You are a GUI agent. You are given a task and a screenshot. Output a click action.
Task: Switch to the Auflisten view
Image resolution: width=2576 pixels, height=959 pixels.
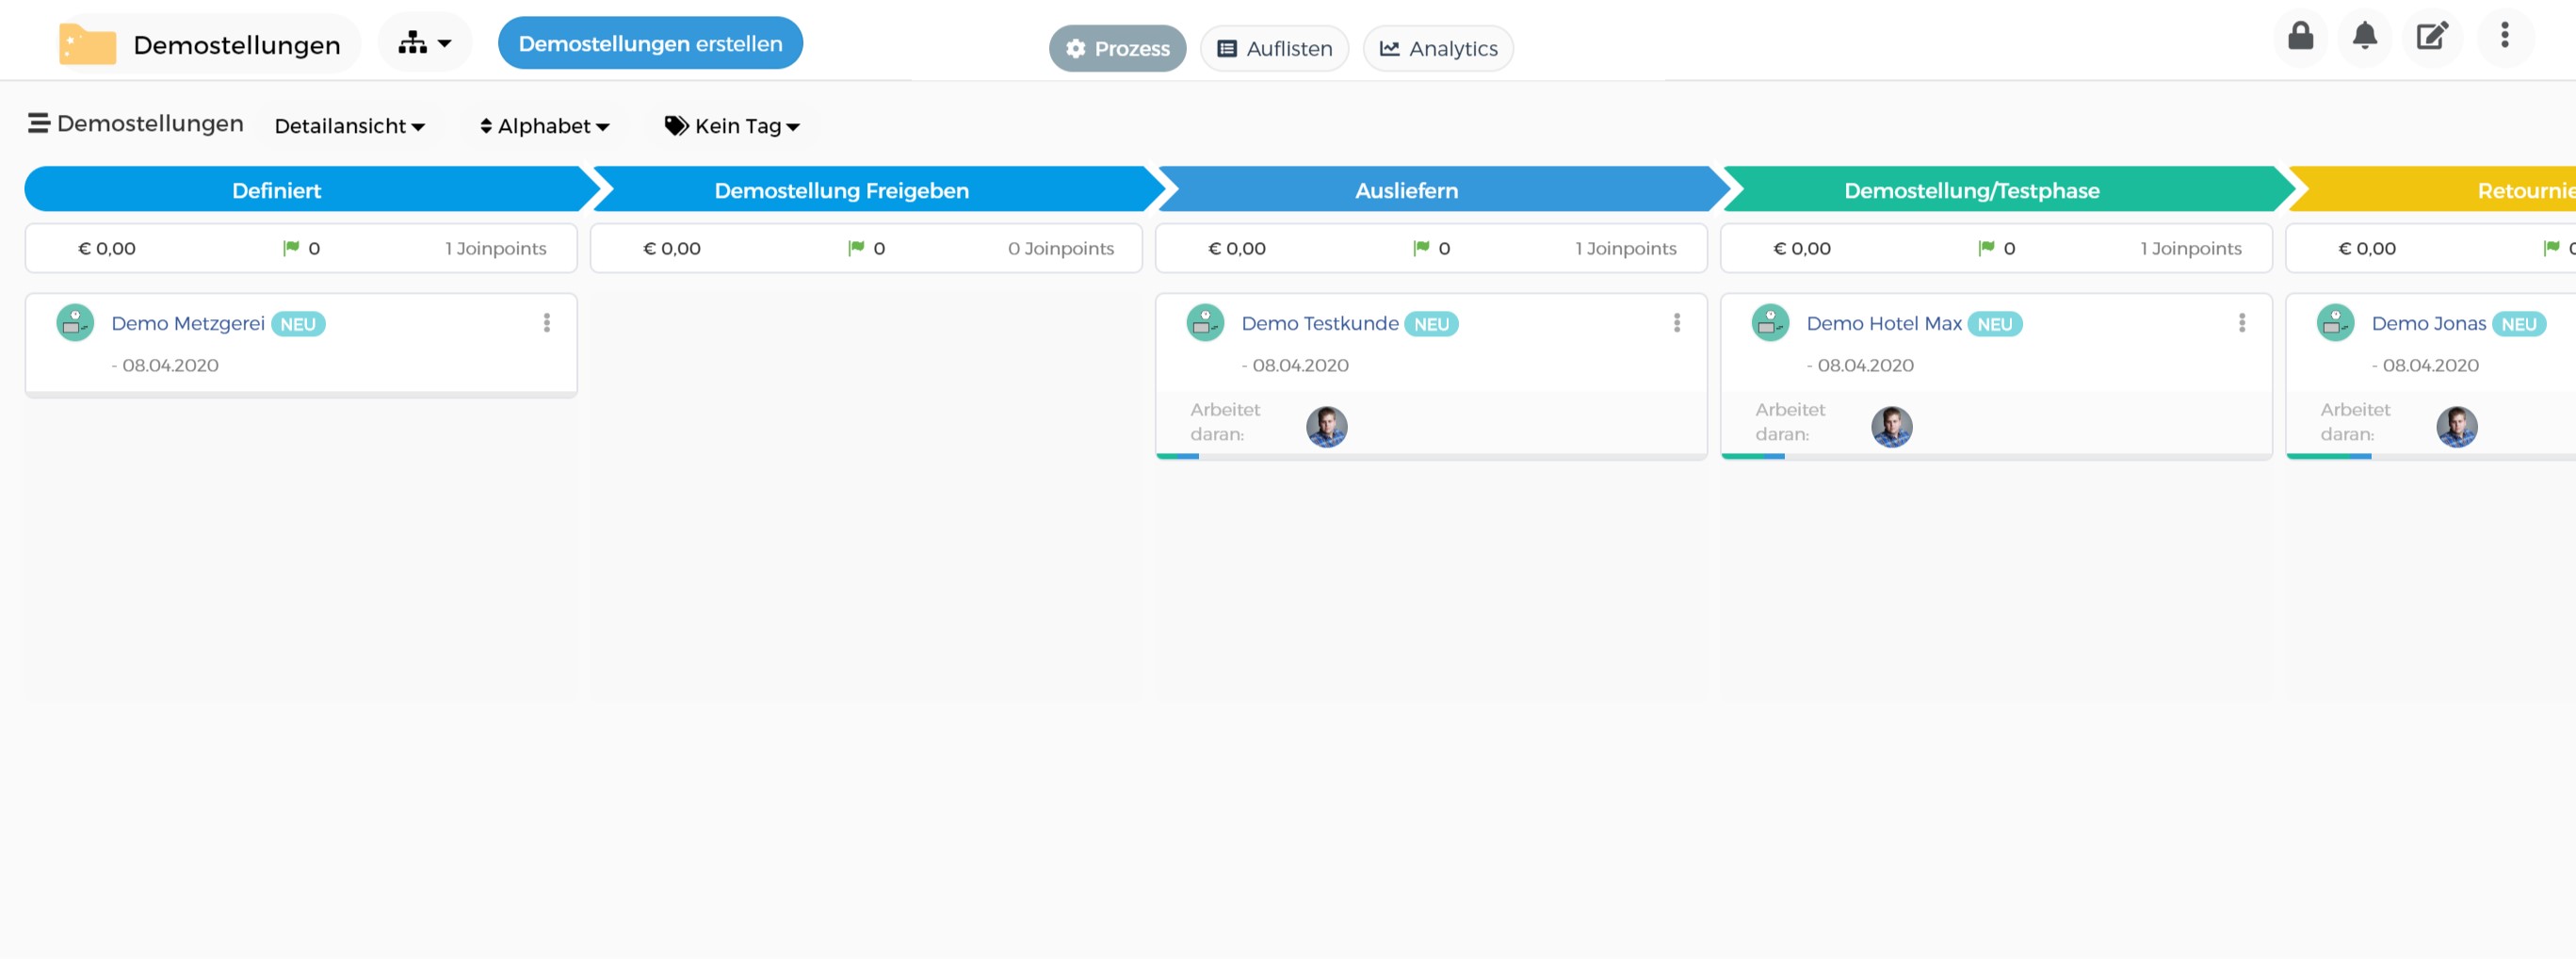click(x=1274, y=48)
